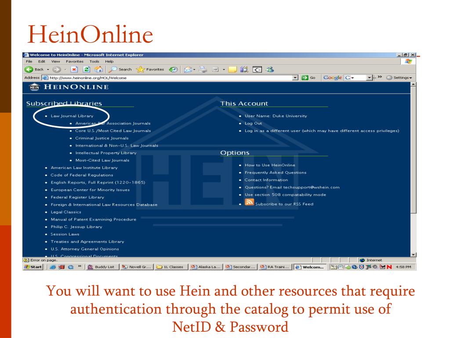450x338 pixels.
Task: Expand the Edit with Word dropdown arrow
Action: click(224, 70)
